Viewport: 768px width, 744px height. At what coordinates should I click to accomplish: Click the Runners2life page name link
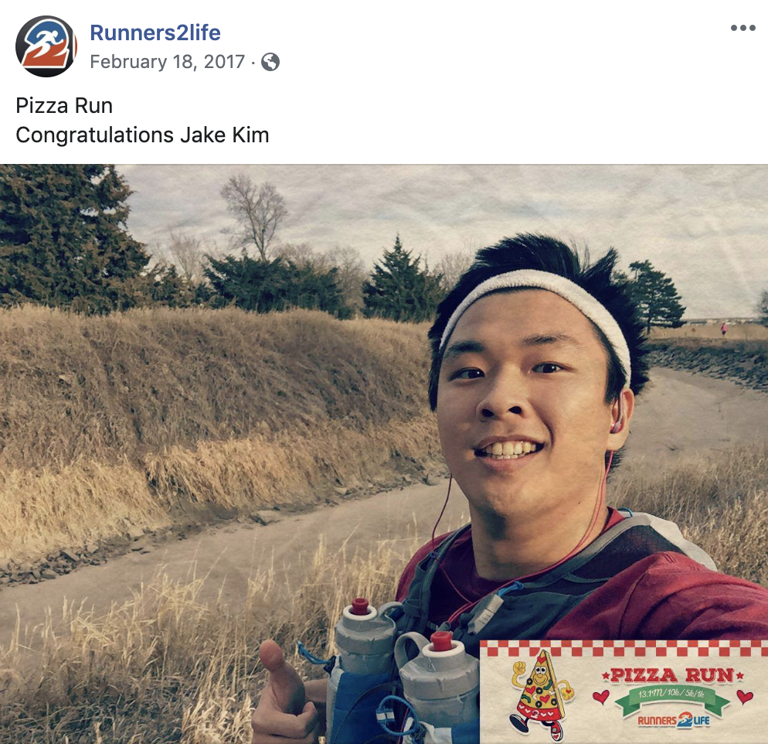(x=155, y=32)
